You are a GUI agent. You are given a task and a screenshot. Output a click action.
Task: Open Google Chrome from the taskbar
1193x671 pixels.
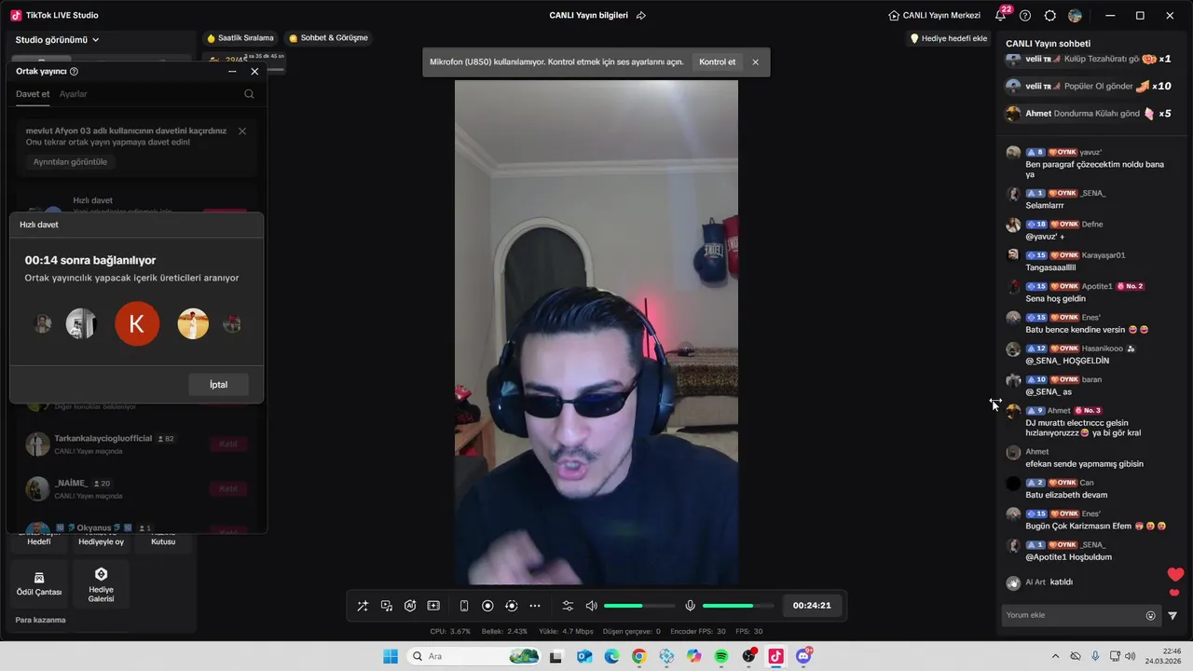click(638, 656)
